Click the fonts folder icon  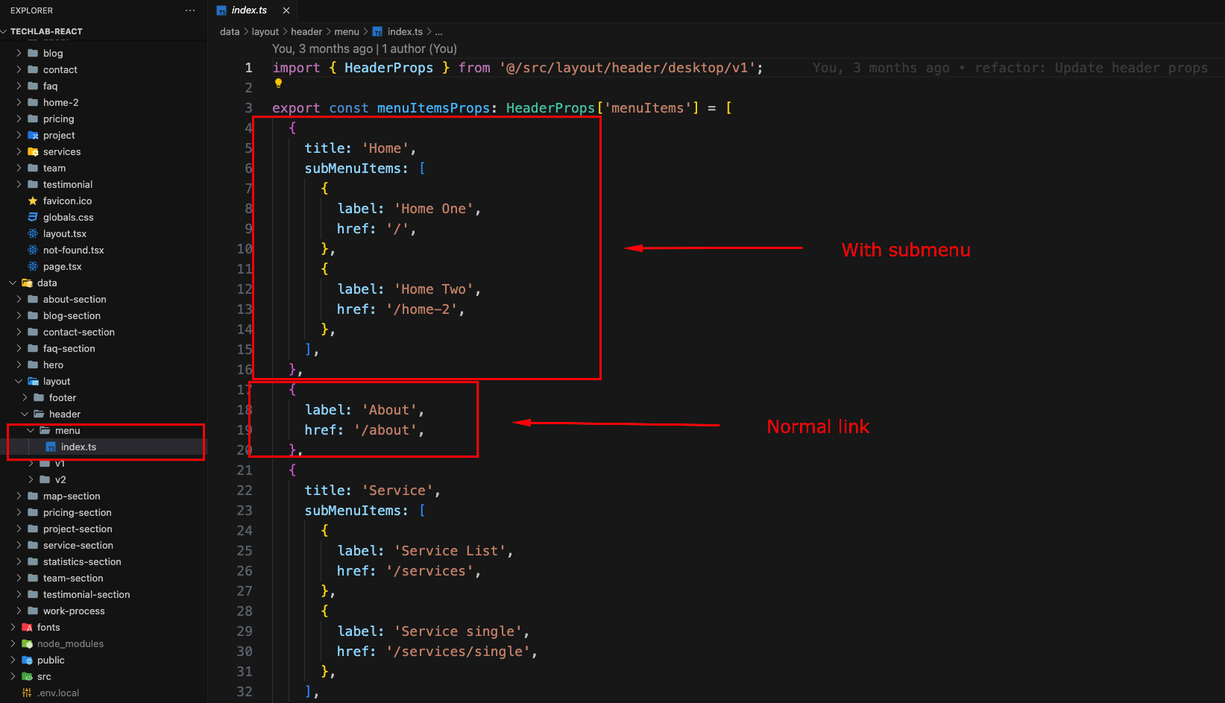(x=28, y=628)
